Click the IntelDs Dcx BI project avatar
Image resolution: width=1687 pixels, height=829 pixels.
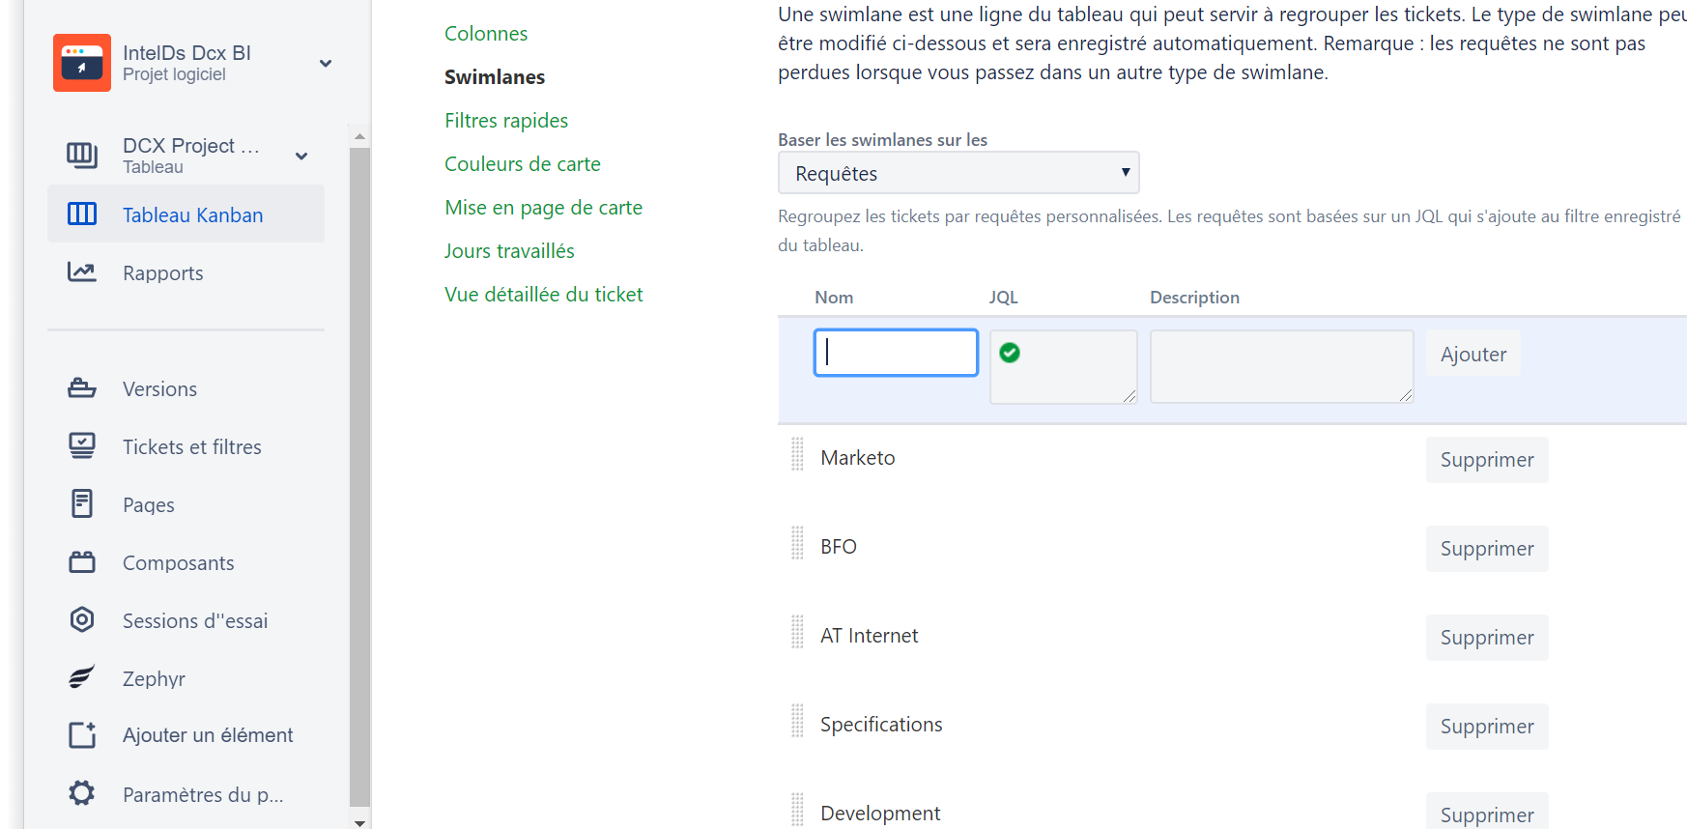pyautogui.click(x=82, y=63)
